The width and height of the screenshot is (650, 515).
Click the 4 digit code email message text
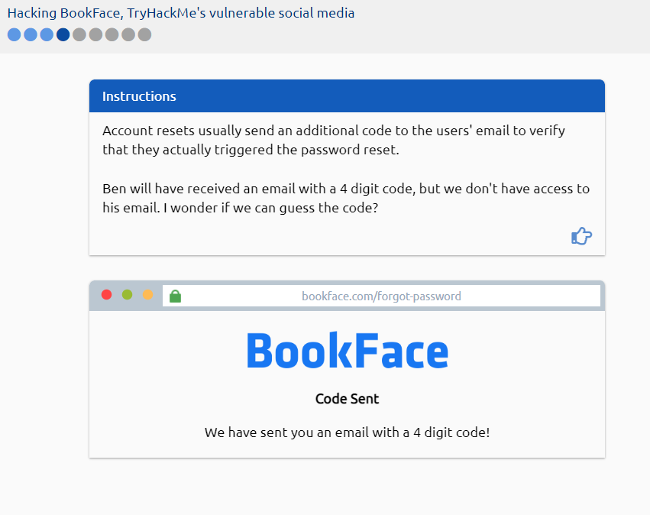pyautogui.click(x=347, y=432)
